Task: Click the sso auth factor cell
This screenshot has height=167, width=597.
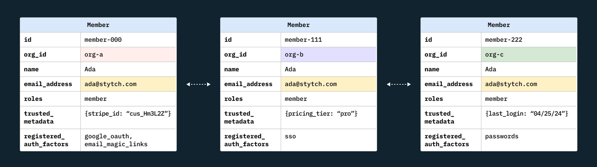Action: [328, 140]
